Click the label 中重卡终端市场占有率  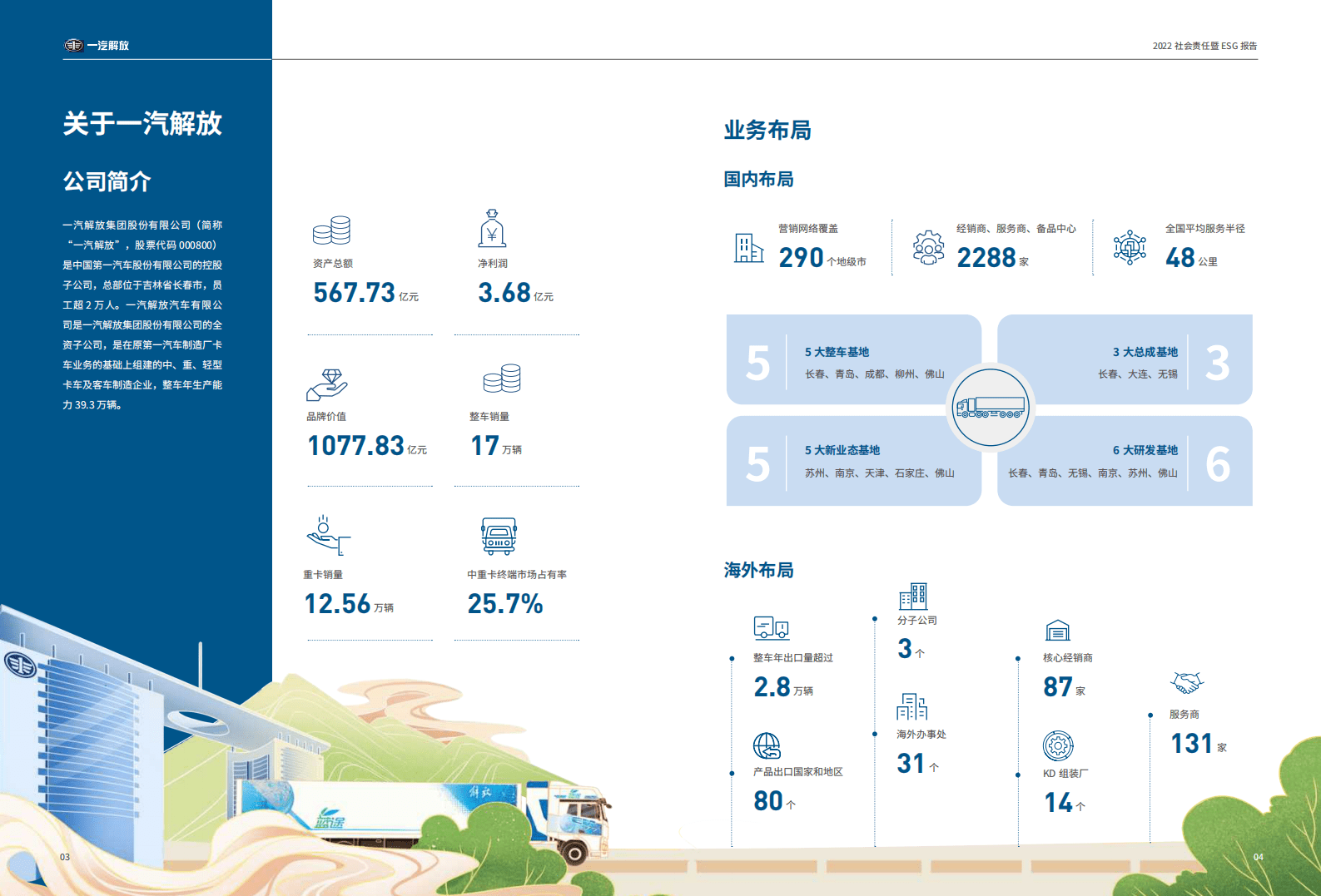pyautogui.click(x=517, y=575)
